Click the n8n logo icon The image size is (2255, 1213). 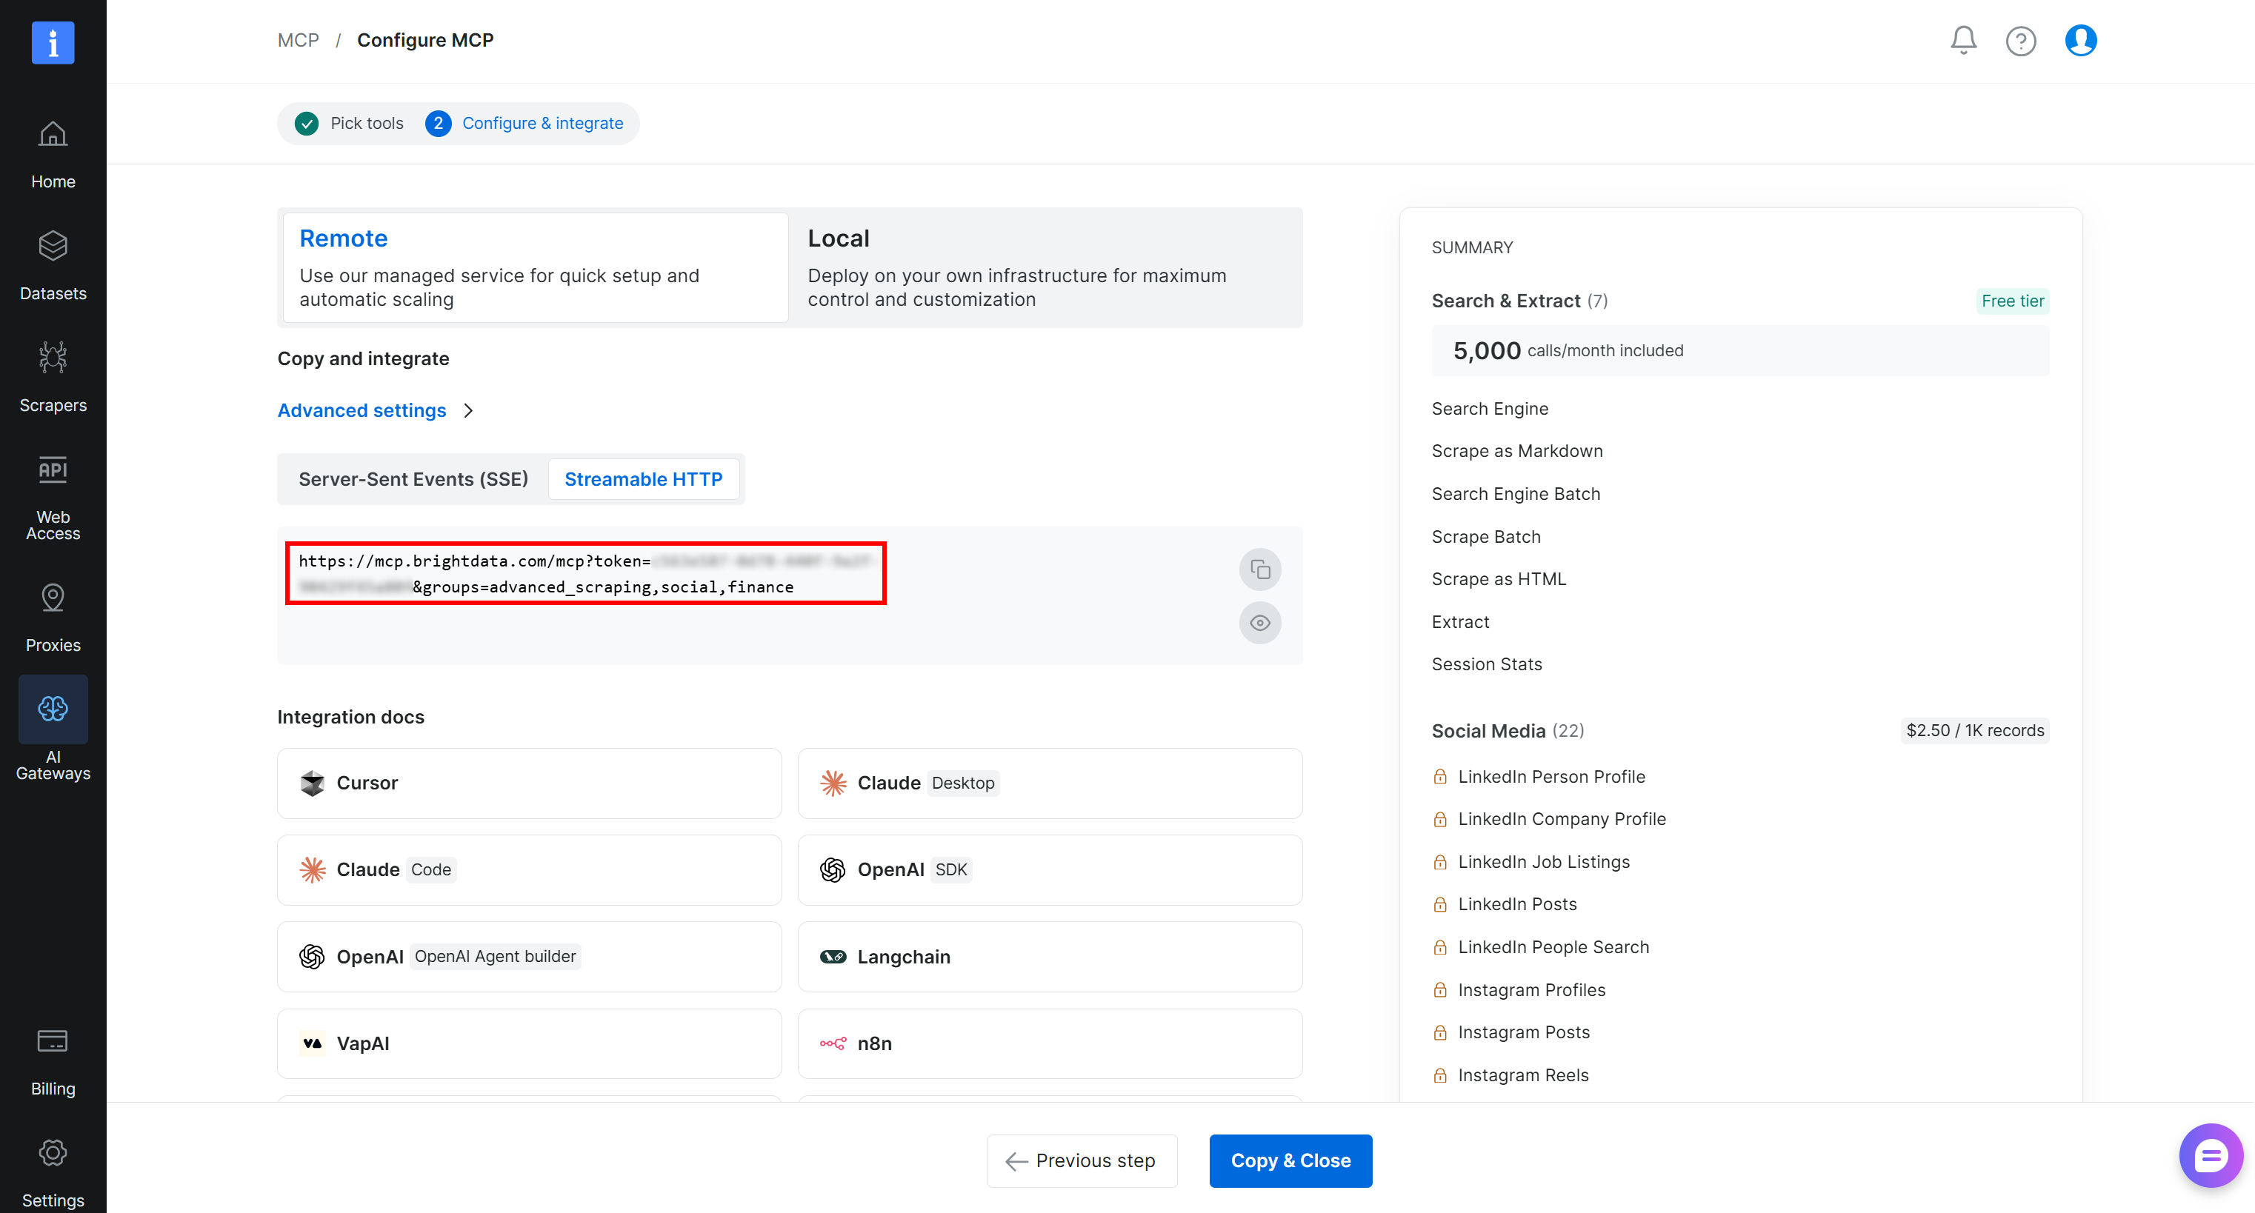[x=833, y=1043]
